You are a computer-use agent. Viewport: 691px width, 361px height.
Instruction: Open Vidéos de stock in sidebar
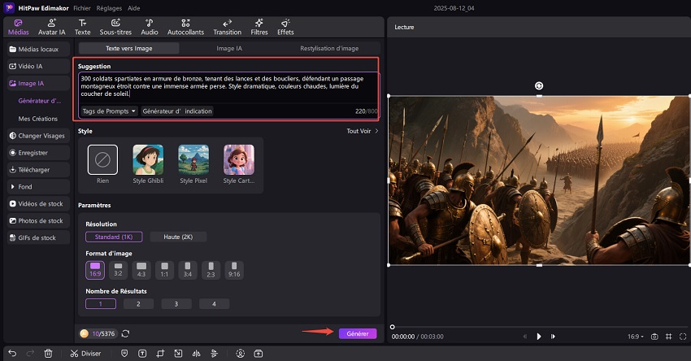(x=38, y=203)
